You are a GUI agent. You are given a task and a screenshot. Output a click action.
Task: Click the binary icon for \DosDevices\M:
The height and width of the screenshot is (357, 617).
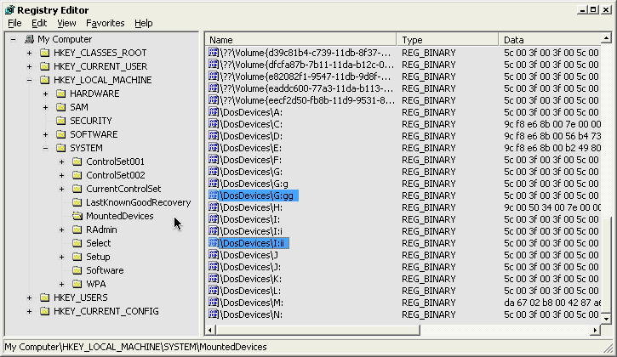tap(214, 303)
